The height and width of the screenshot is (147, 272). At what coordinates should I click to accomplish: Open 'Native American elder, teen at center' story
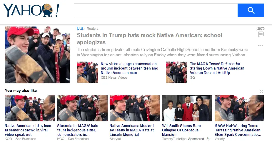(x=28, y=130)
